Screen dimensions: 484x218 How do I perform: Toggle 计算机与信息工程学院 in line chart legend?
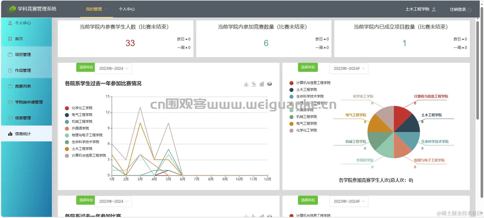[x=85, y=156]
